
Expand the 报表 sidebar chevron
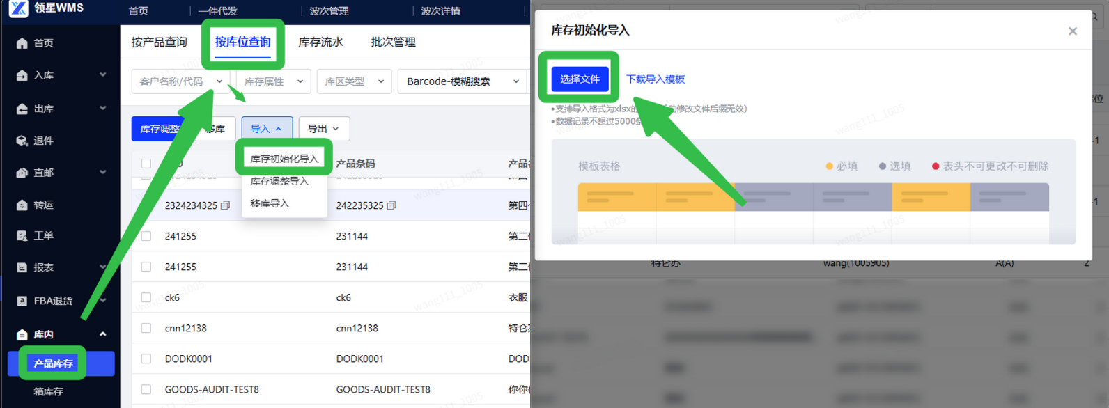pos(103,267)
